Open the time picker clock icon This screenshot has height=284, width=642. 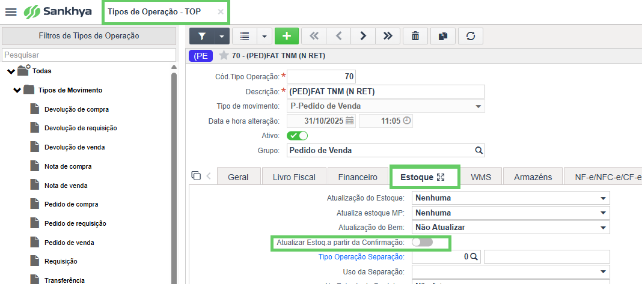tap(406, 121)
